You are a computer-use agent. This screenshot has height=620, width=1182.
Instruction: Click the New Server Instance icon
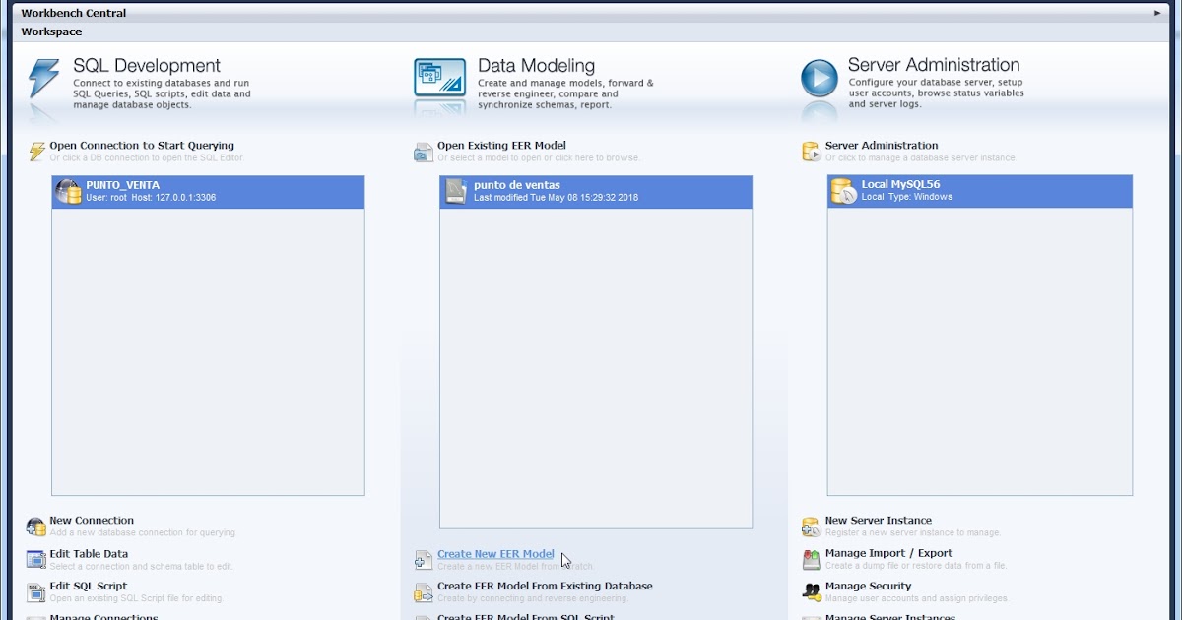[810, 525]
